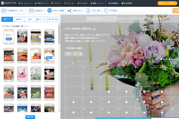Click the 共有/SEO share icon
The width and height of the screenshot is (179, 119).
[70, 11]
